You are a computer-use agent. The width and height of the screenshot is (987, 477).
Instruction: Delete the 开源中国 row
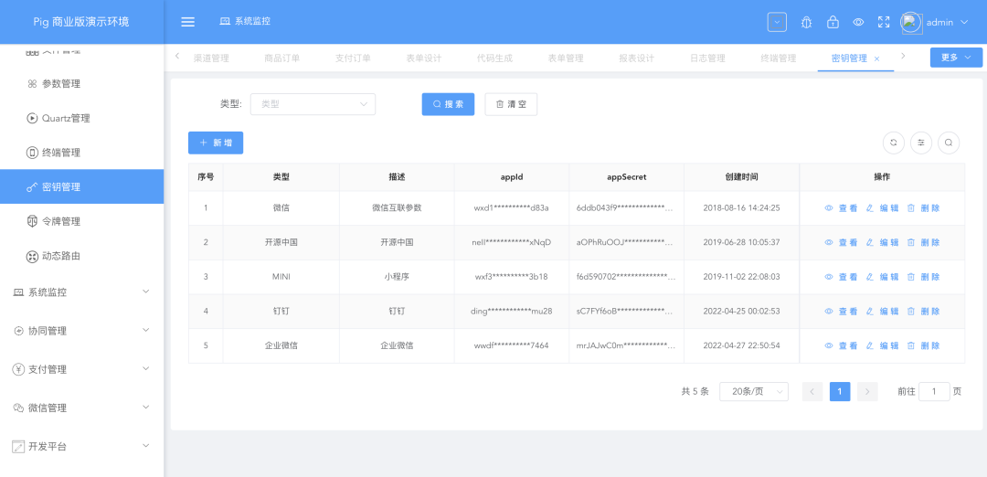(x=923, y=242)
